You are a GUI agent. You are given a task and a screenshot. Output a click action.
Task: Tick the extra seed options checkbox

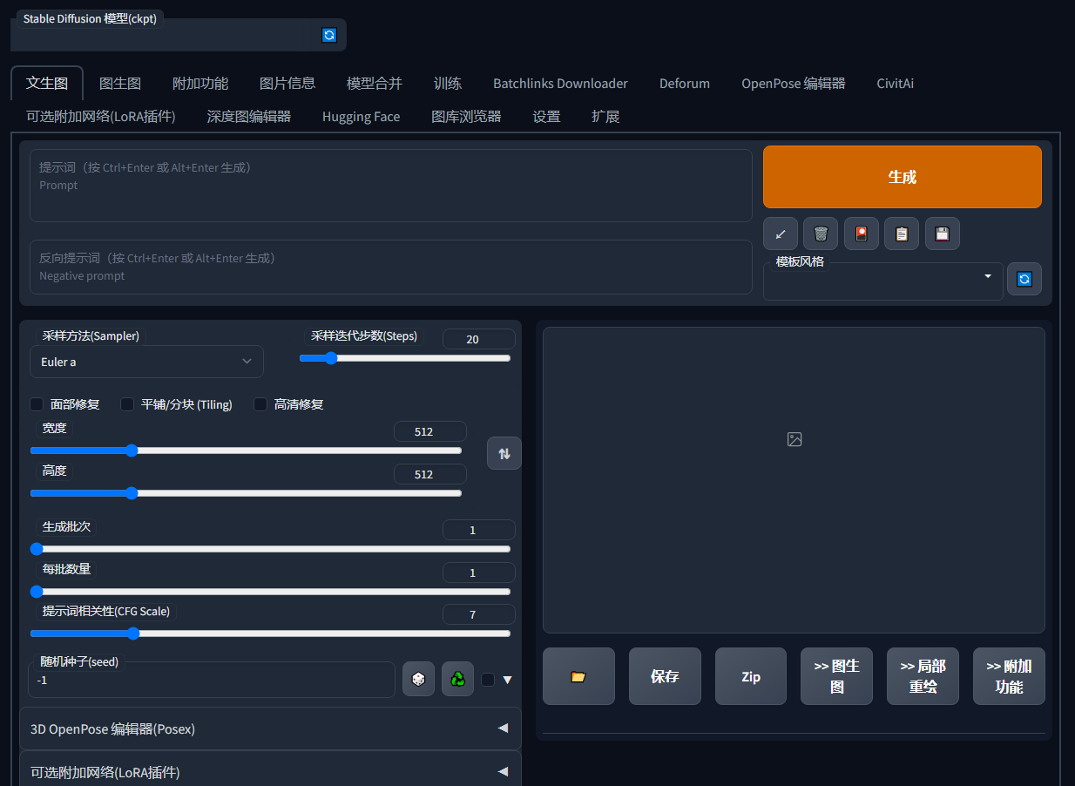(x=488, y=680)
